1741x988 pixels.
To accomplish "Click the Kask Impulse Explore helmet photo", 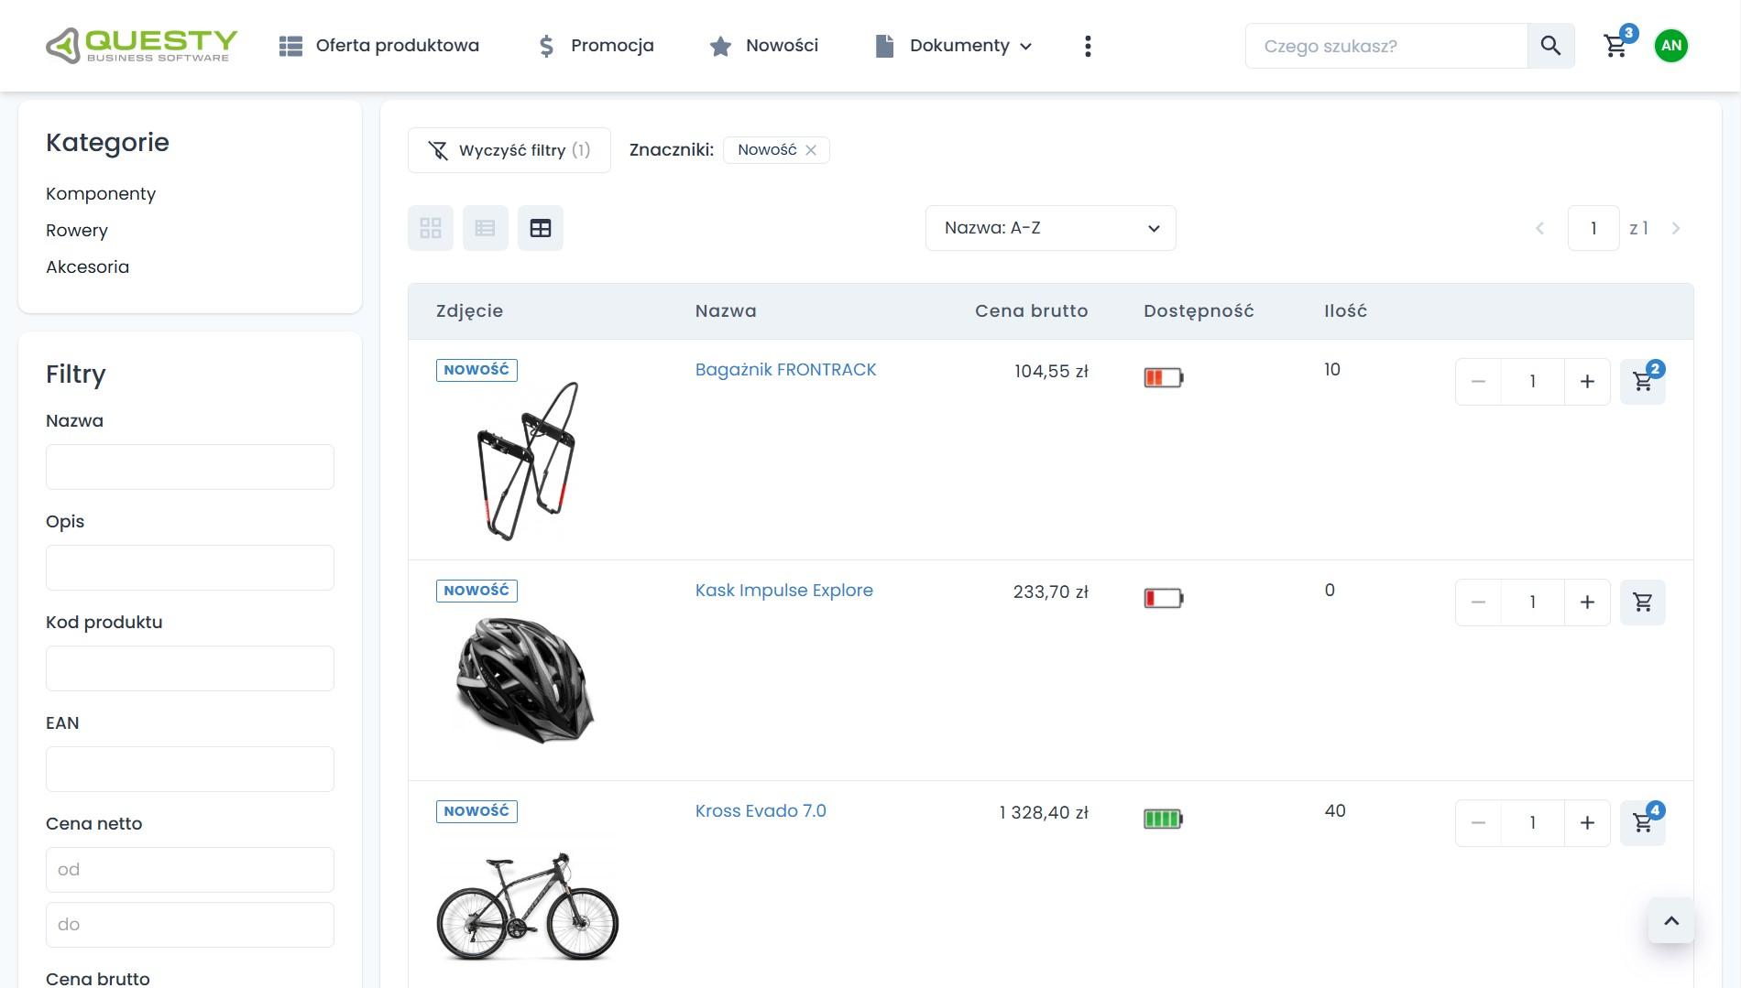I will 525,679.
